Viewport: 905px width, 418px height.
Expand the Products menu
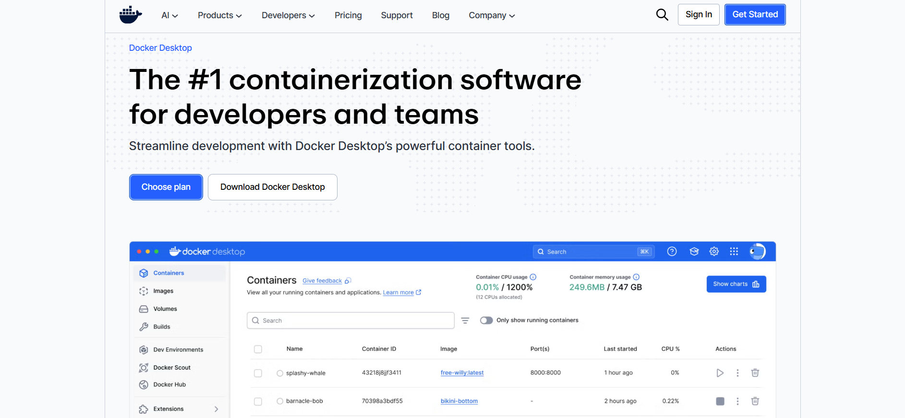[x=220, y=15]
